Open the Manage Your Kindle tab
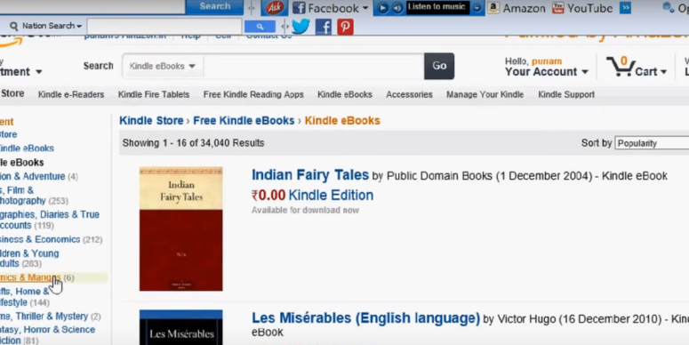689x345 pixels. [485, 94]
